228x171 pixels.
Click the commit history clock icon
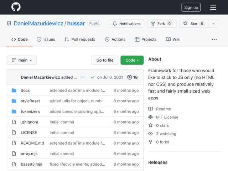129,77
